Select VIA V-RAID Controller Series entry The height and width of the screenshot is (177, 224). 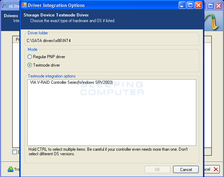coord(71,82)
